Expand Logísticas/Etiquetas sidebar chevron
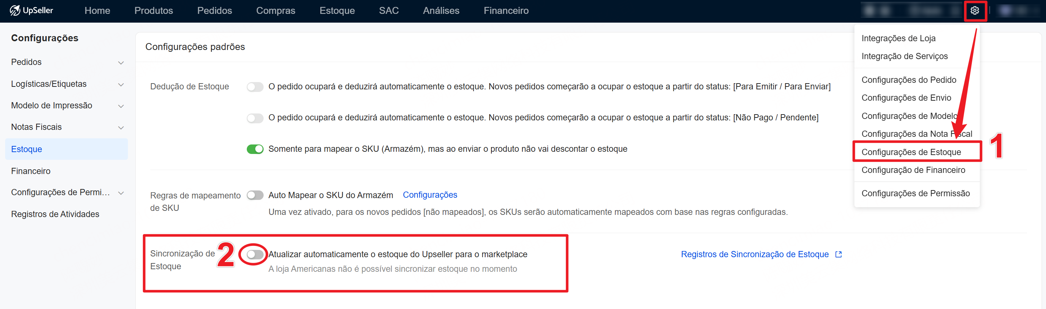Image resolution: width=1046 pixels, height=309 pixels. coord(121,84)
